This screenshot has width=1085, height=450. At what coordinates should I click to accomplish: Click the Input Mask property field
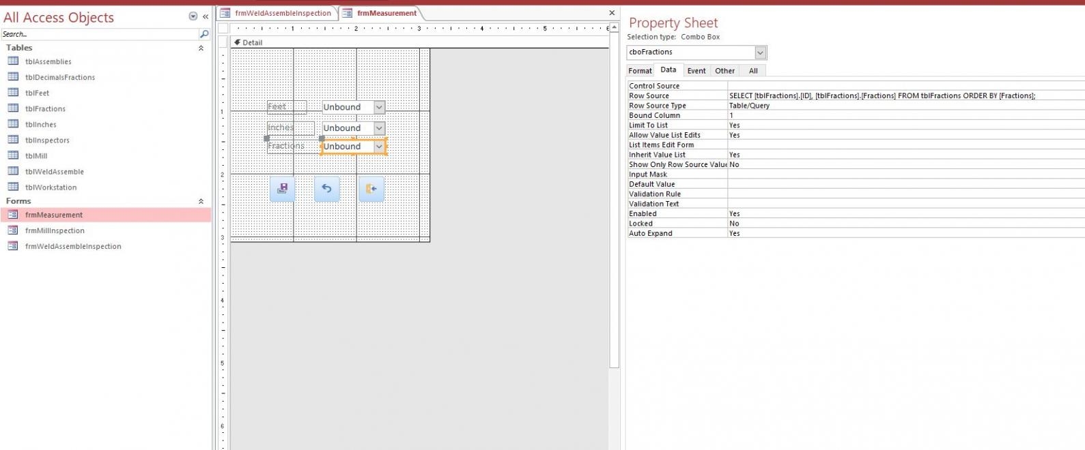click(905, 175)
